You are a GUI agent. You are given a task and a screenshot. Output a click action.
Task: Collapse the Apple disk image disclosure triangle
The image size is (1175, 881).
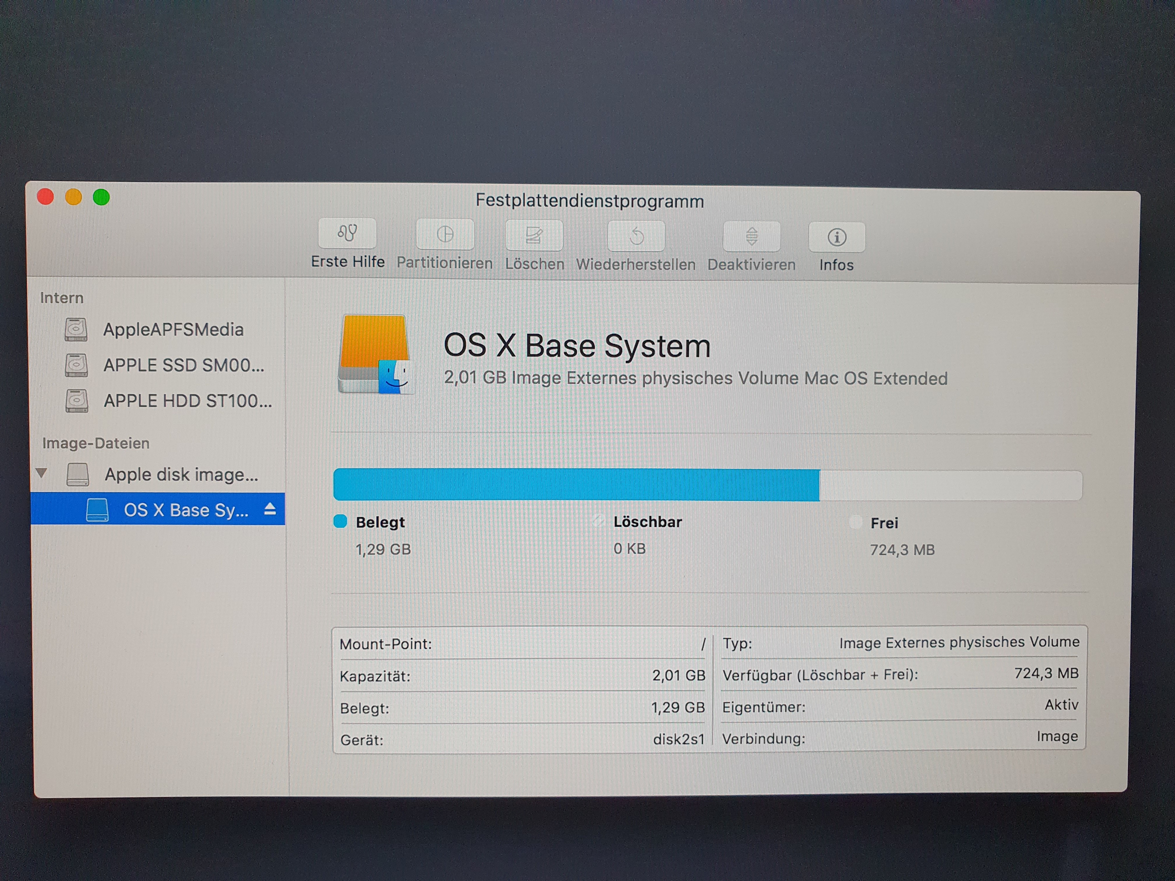tap(42, 472)
